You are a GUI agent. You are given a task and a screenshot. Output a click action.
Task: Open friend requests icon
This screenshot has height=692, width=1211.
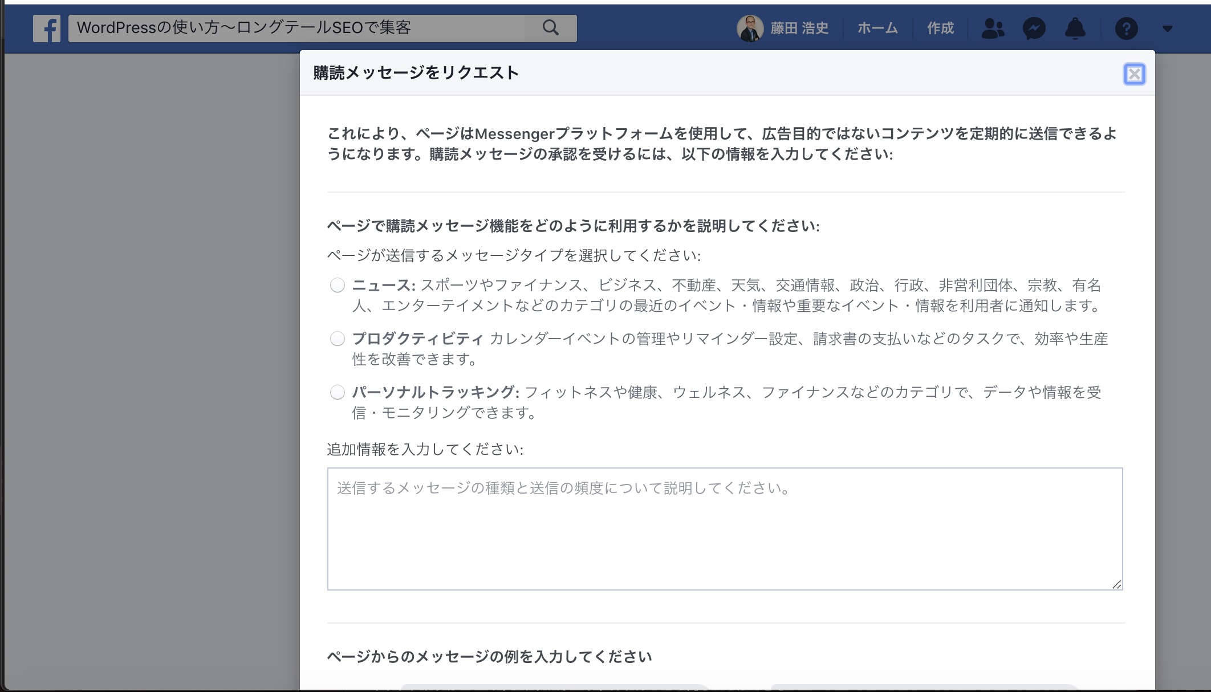993,28
